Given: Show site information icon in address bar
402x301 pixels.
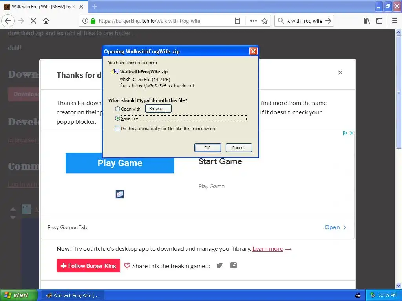Looking at the screenshot, I should click(85, 21).
